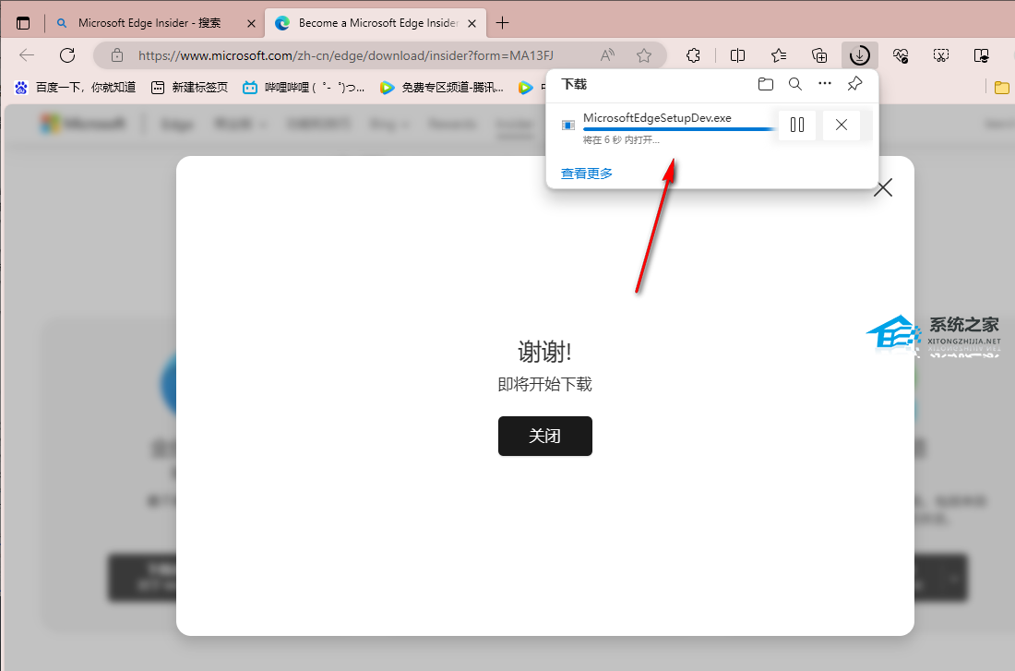
Task: Open the other favorites folder icon
Action: [1001, 88]
